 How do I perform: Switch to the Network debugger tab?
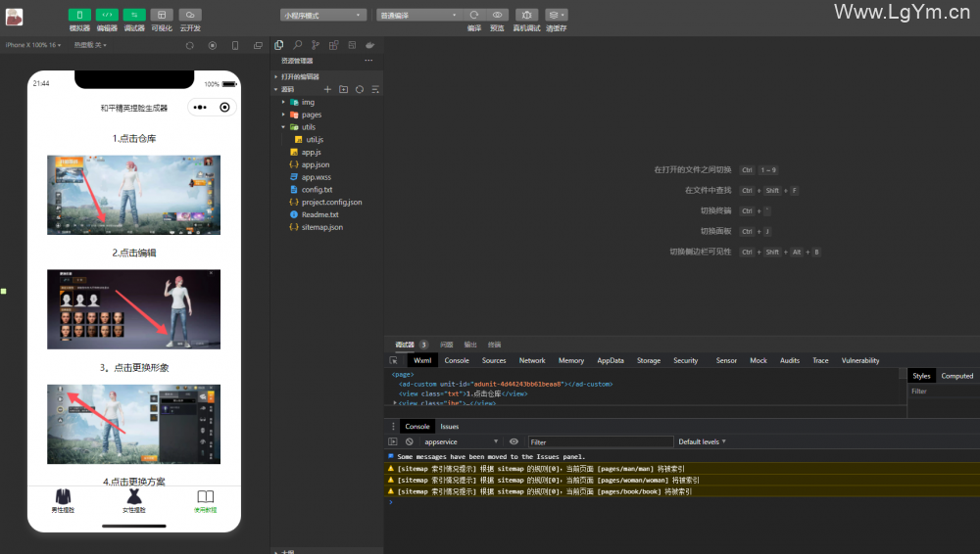pyautogui.click(x=532, y=360)
